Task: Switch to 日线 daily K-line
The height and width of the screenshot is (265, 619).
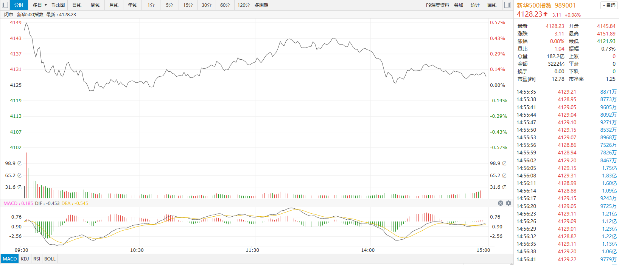Action: tap(77, 5)
